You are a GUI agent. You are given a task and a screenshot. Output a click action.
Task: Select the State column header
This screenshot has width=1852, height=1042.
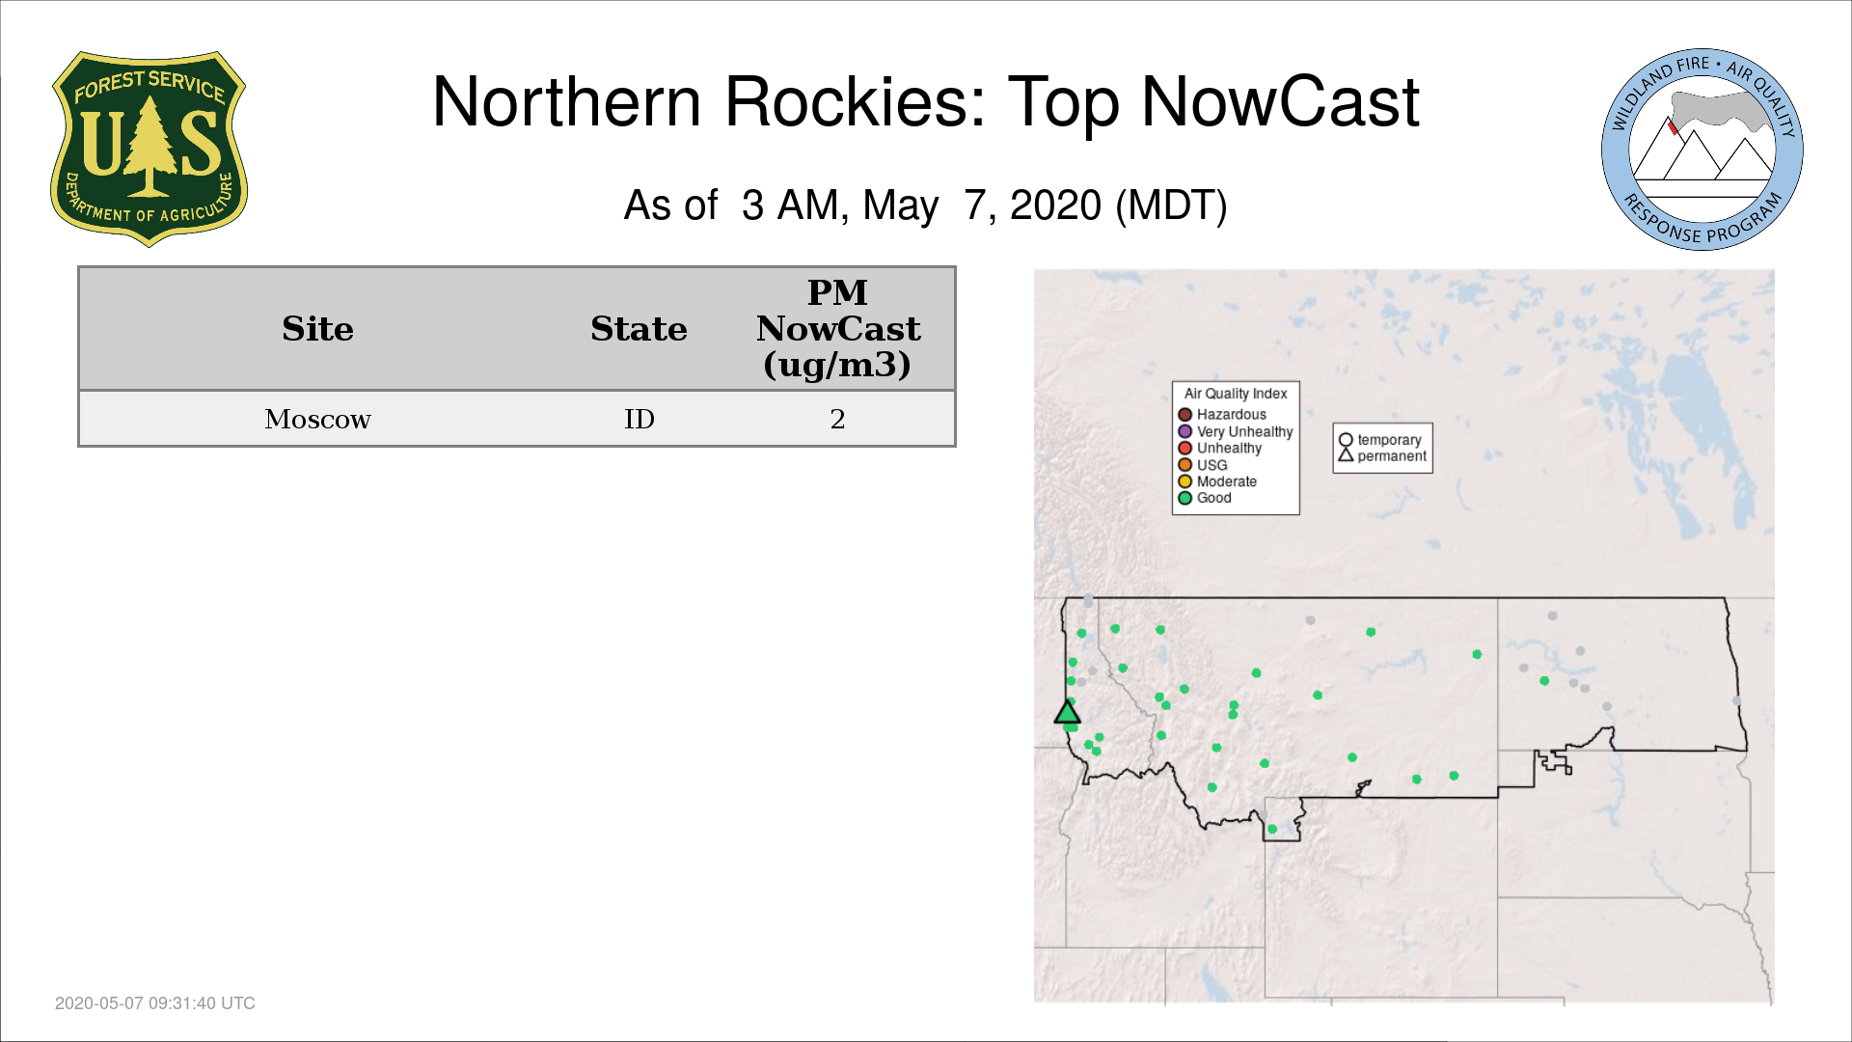point(639,329)
